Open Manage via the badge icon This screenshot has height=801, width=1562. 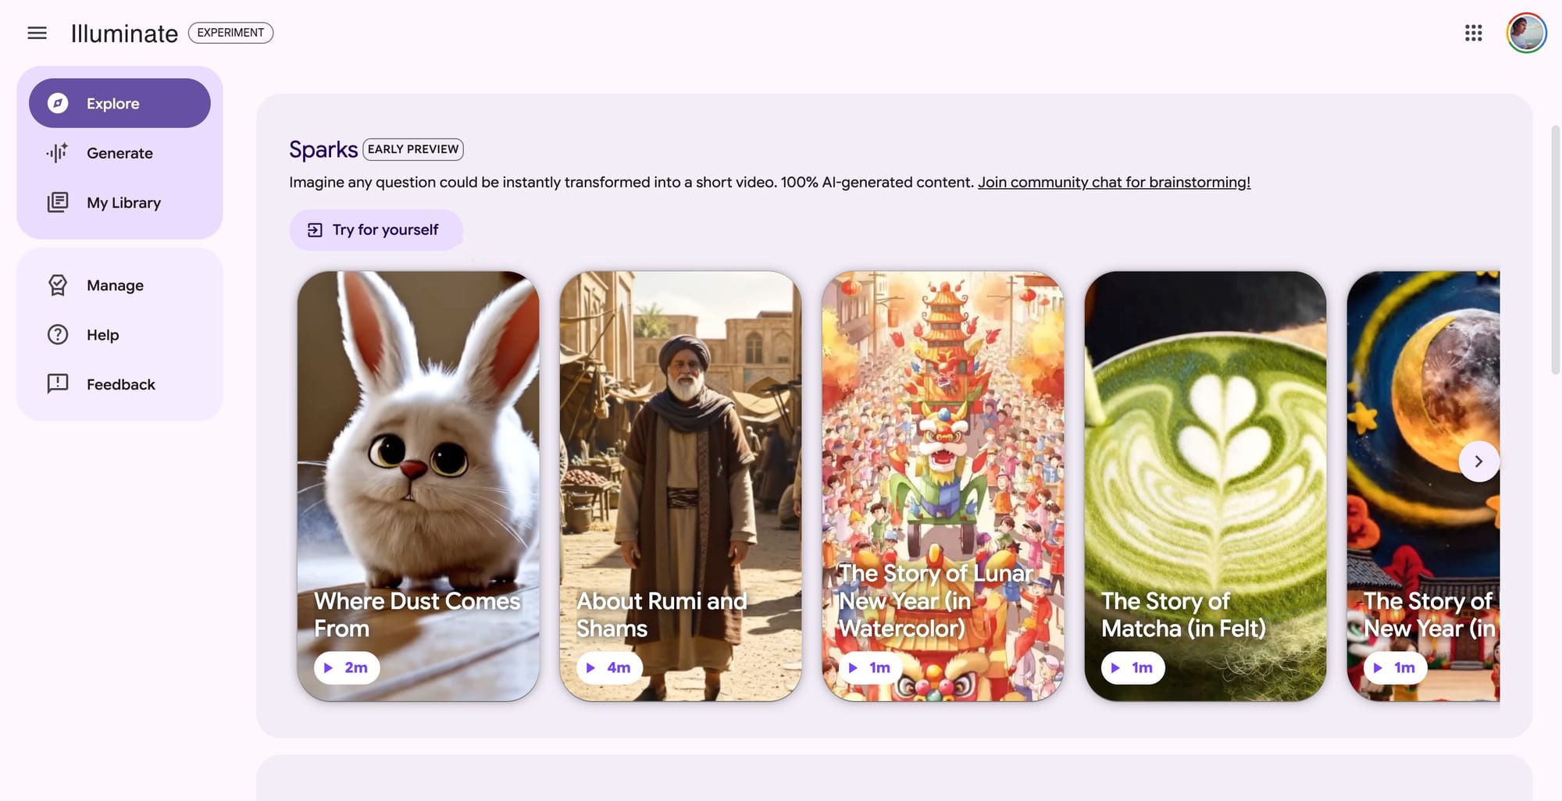pos(58,285)
